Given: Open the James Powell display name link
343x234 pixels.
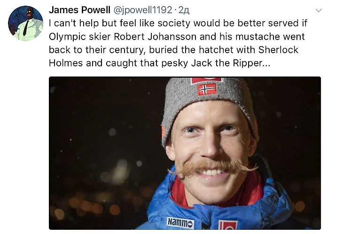Looking at the screenshot, I should (79, 10).
